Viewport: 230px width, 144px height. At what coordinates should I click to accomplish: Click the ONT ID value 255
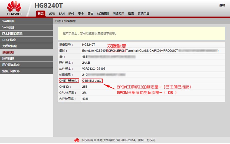coord(85,87)
